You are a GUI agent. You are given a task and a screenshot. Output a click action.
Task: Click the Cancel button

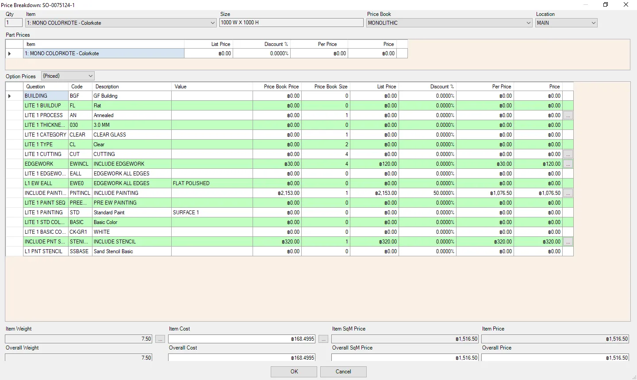[x=343, y=372]
